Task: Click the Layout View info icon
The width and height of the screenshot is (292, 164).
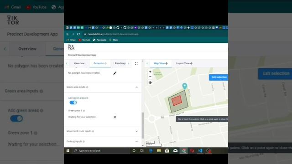Action: tap(191, 64)
